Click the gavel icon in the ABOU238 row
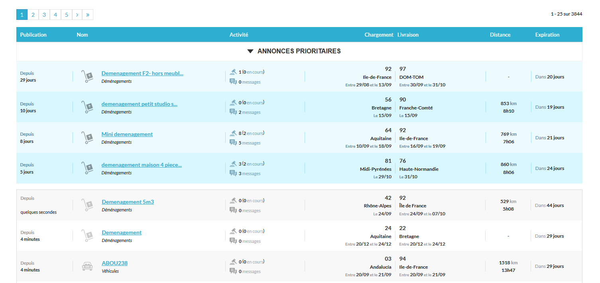This screenshot has width=600, height=283. click(233, 262)
